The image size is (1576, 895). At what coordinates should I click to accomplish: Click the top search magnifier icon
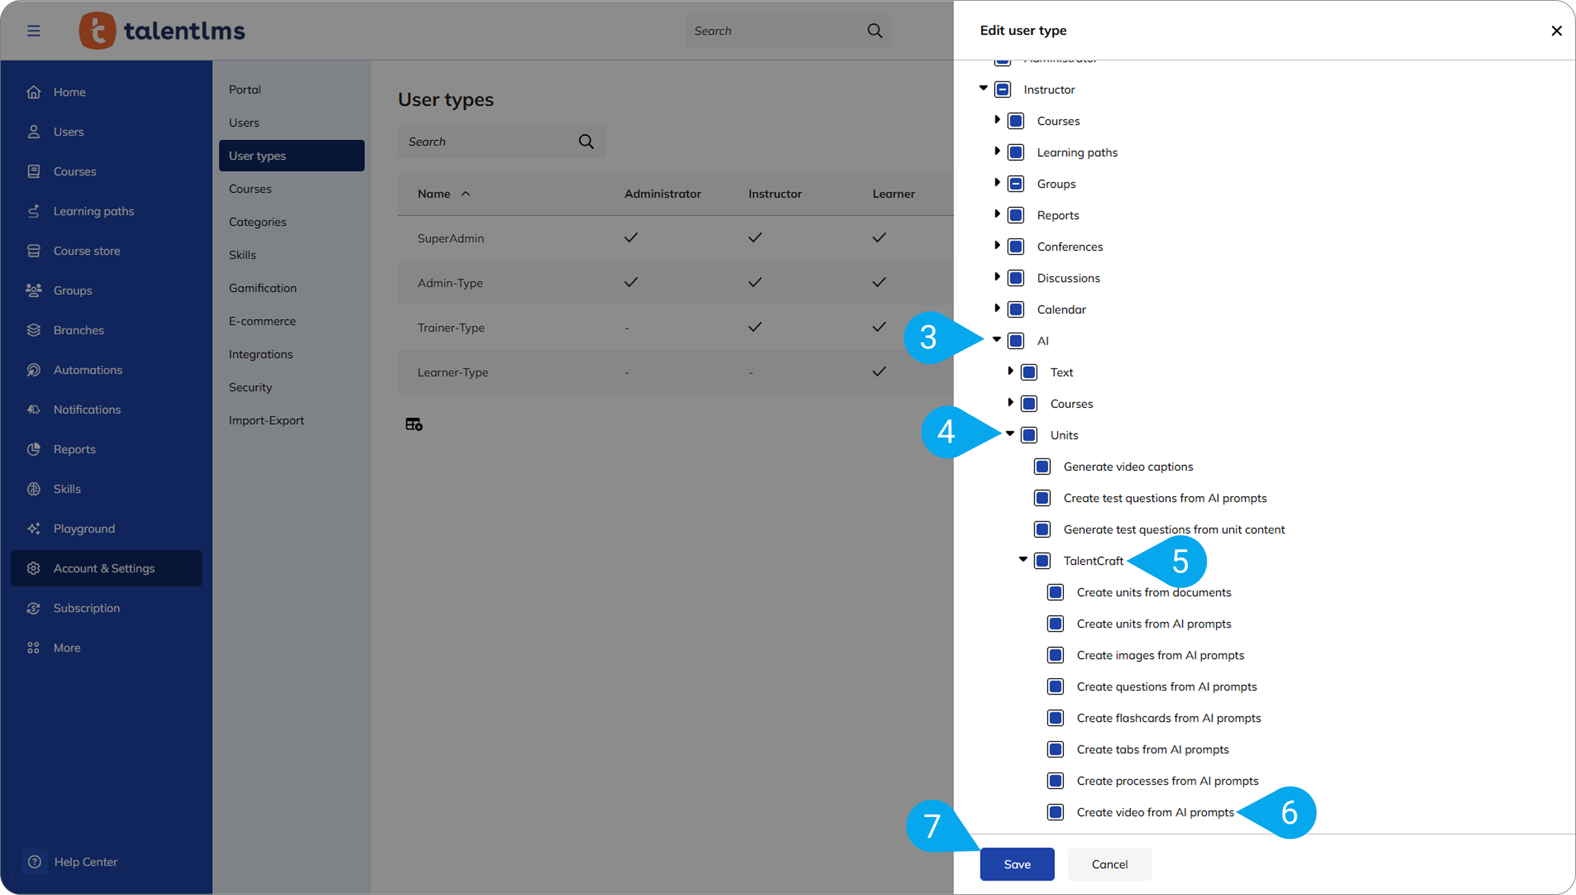tap(874, 31)
